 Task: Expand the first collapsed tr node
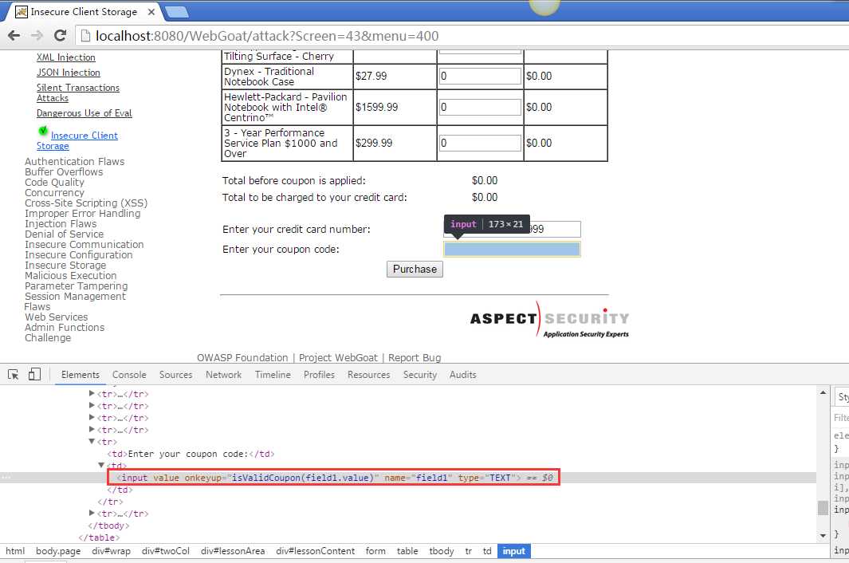pyautogui.click(x=92, y=394)
